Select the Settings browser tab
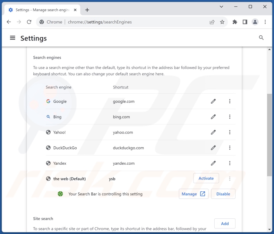 click(42, 10)
